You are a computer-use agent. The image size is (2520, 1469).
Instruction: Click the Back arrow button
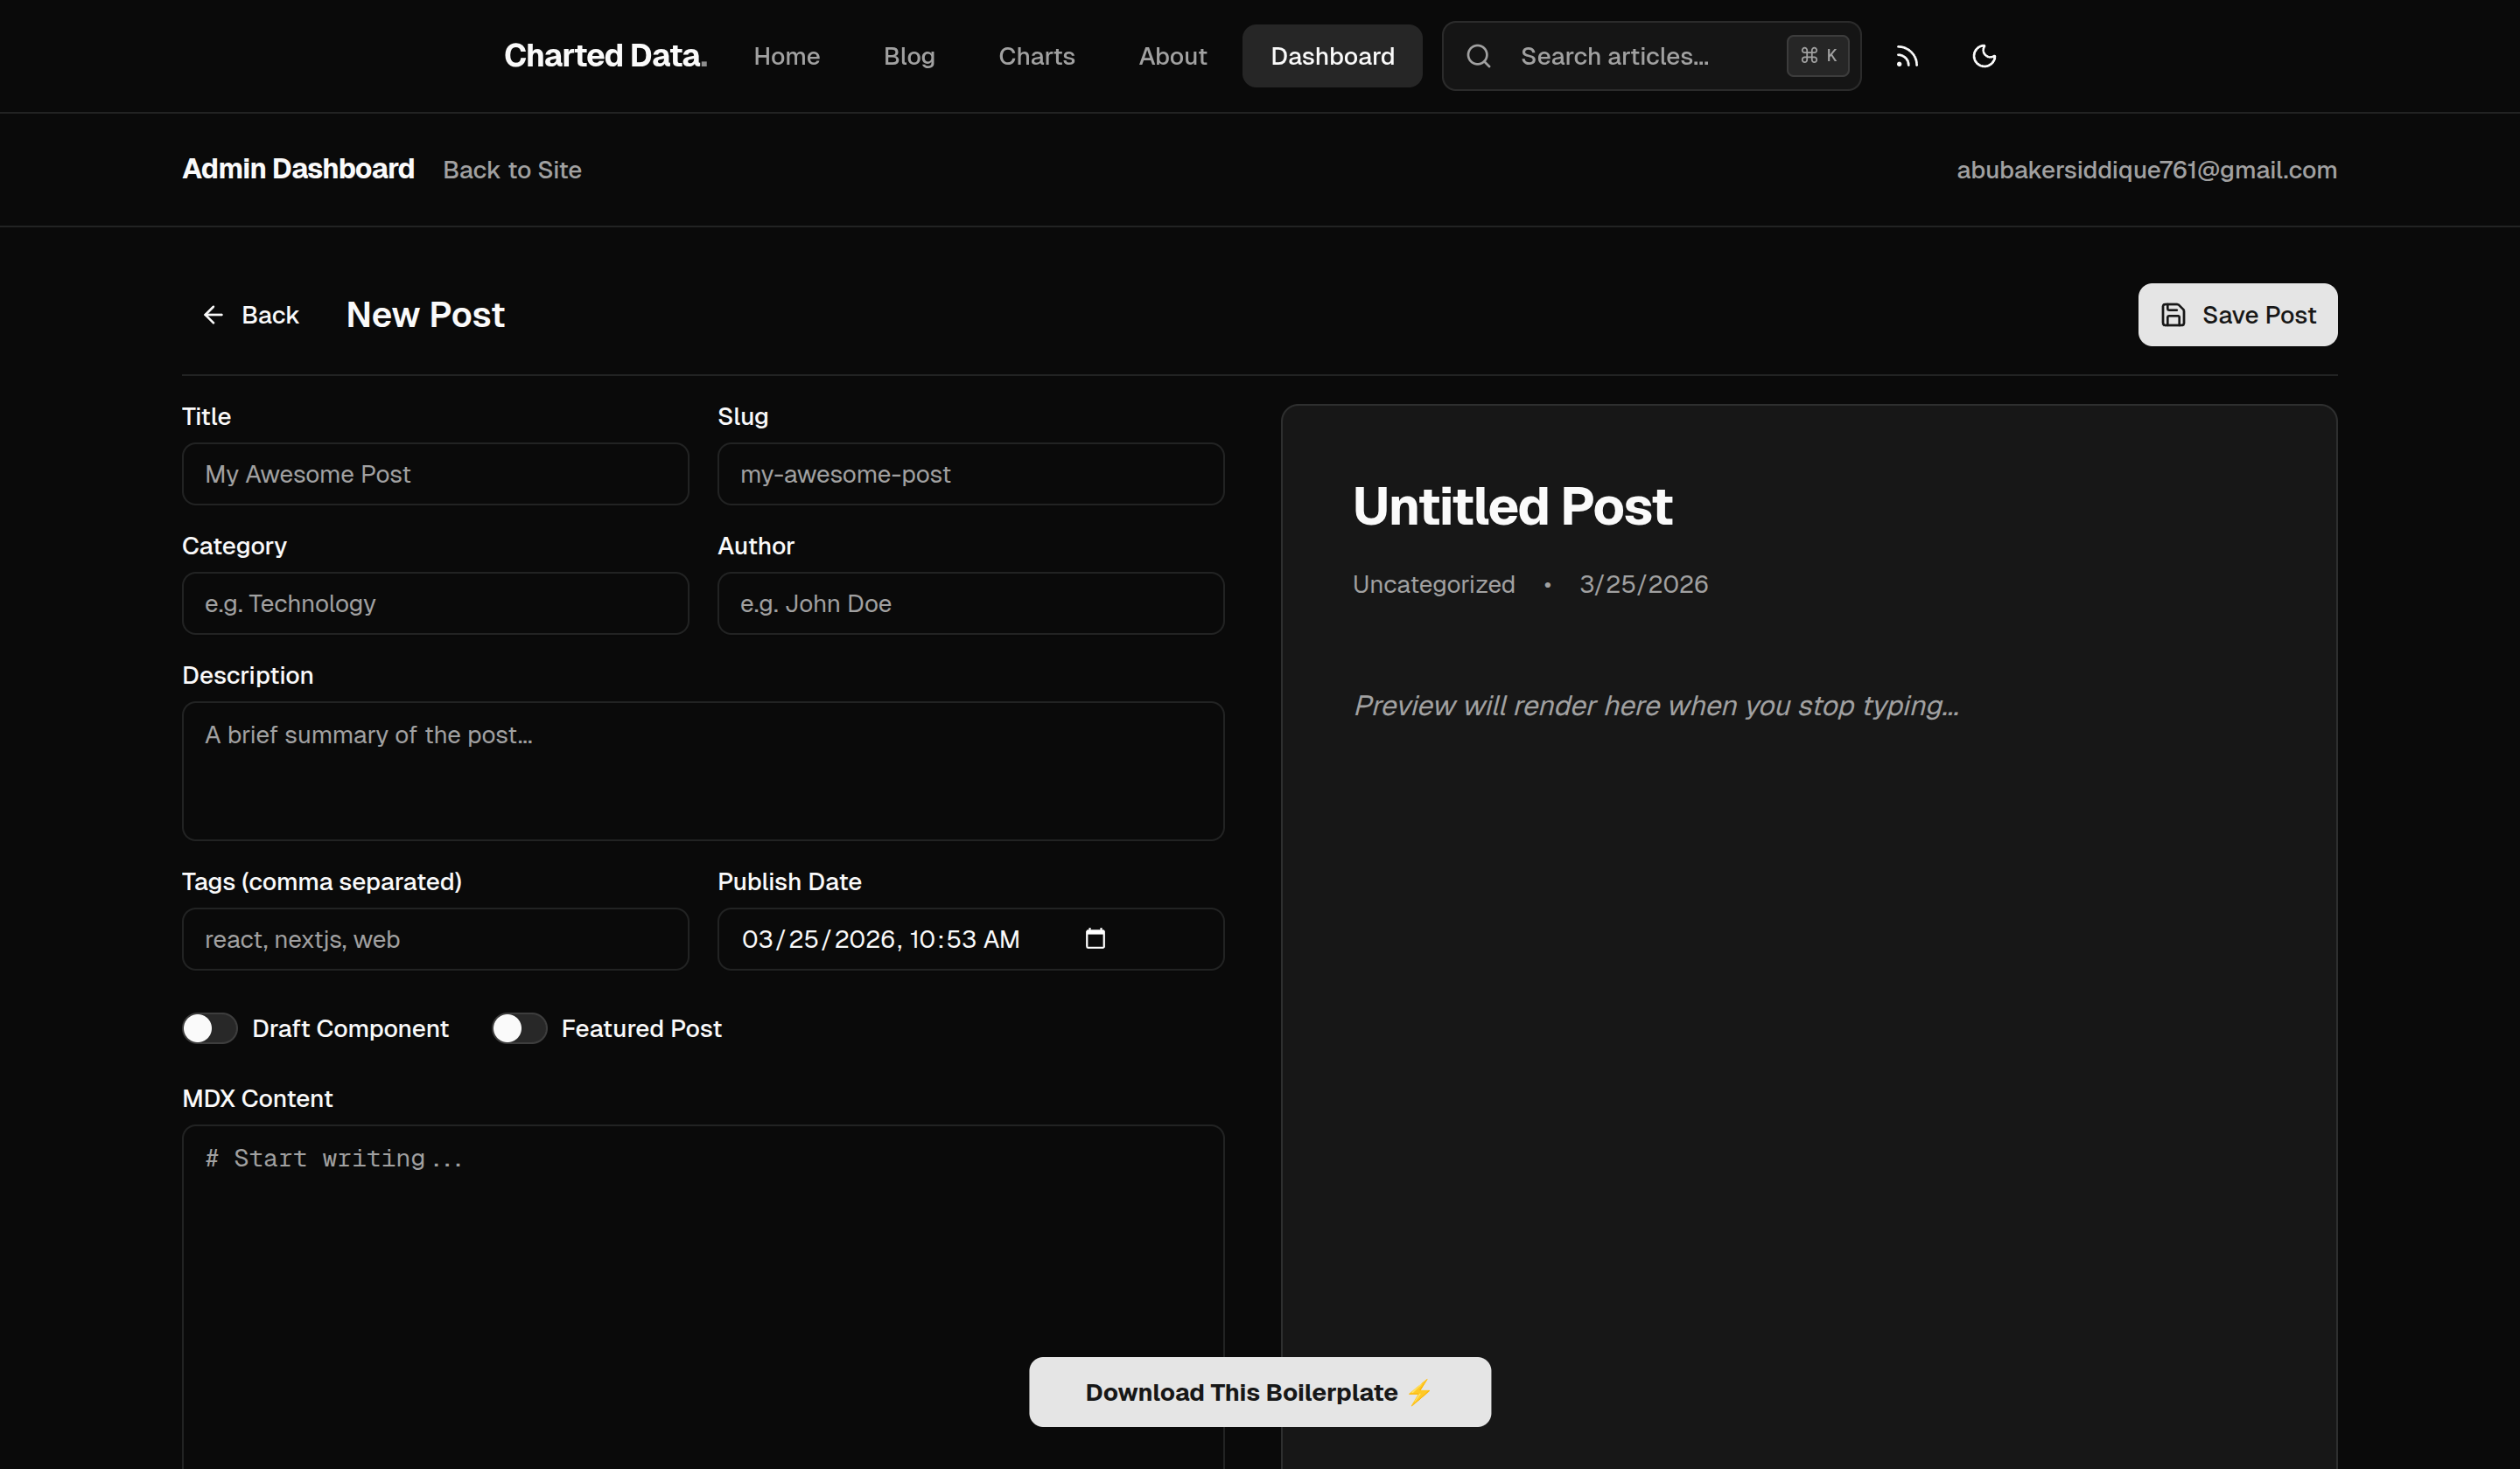coord(251,315)
